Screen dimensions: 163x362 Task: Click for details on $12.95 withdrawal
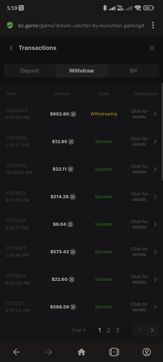pyautogui.click(x=139, y=141)
